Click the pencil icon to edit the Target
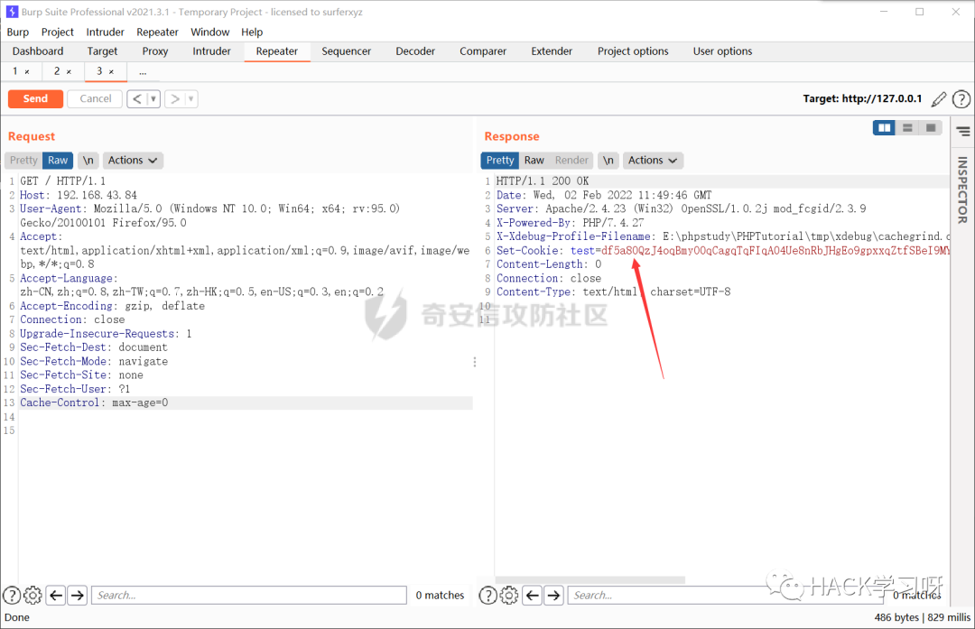The height and width of the screenshot is (629, 975). coord(939,98)
